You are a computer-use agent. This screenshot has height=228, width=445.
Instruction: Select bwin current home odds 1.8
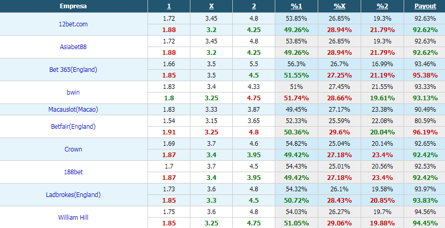tap(169, 98)
